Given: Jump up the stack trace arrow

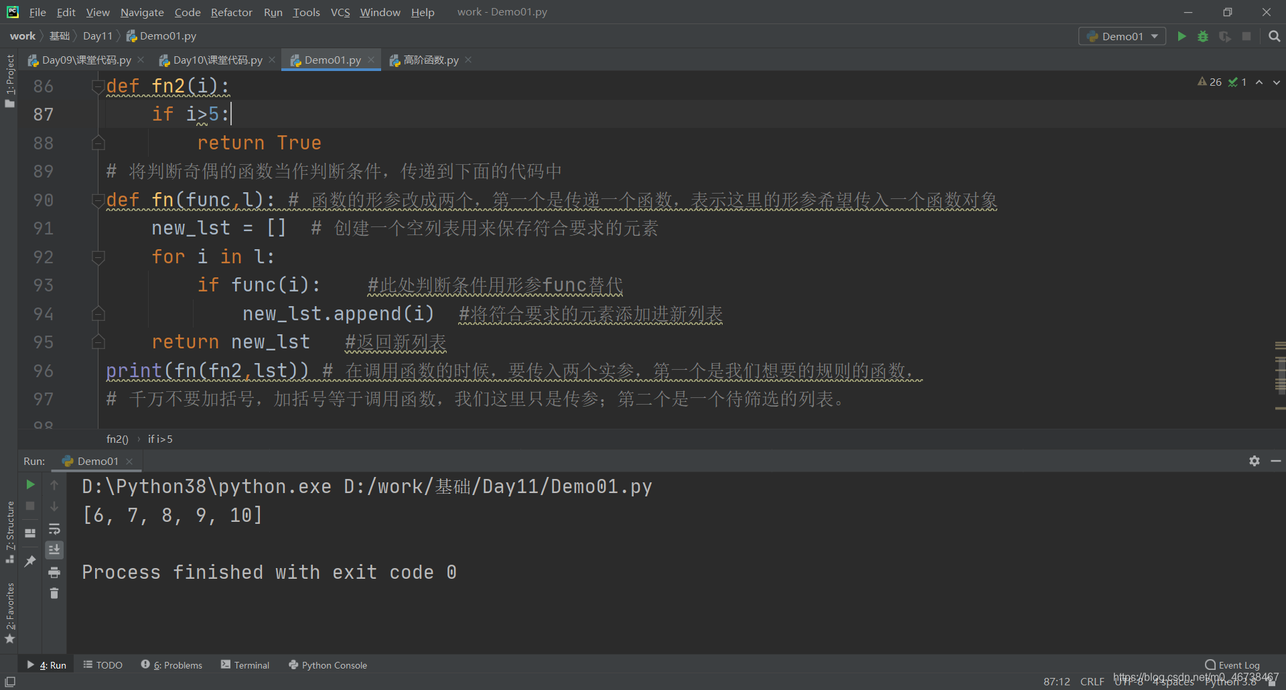Looking at the screenshot, I should tap(54, 484).
